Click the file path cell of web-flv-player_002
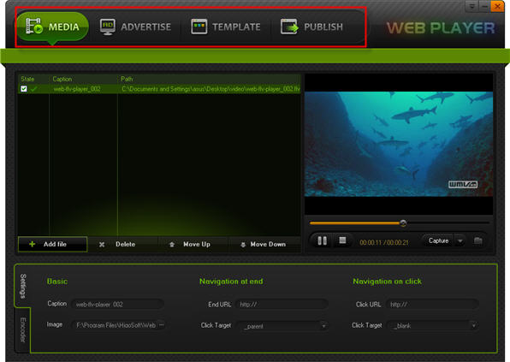 click(211, 89)
